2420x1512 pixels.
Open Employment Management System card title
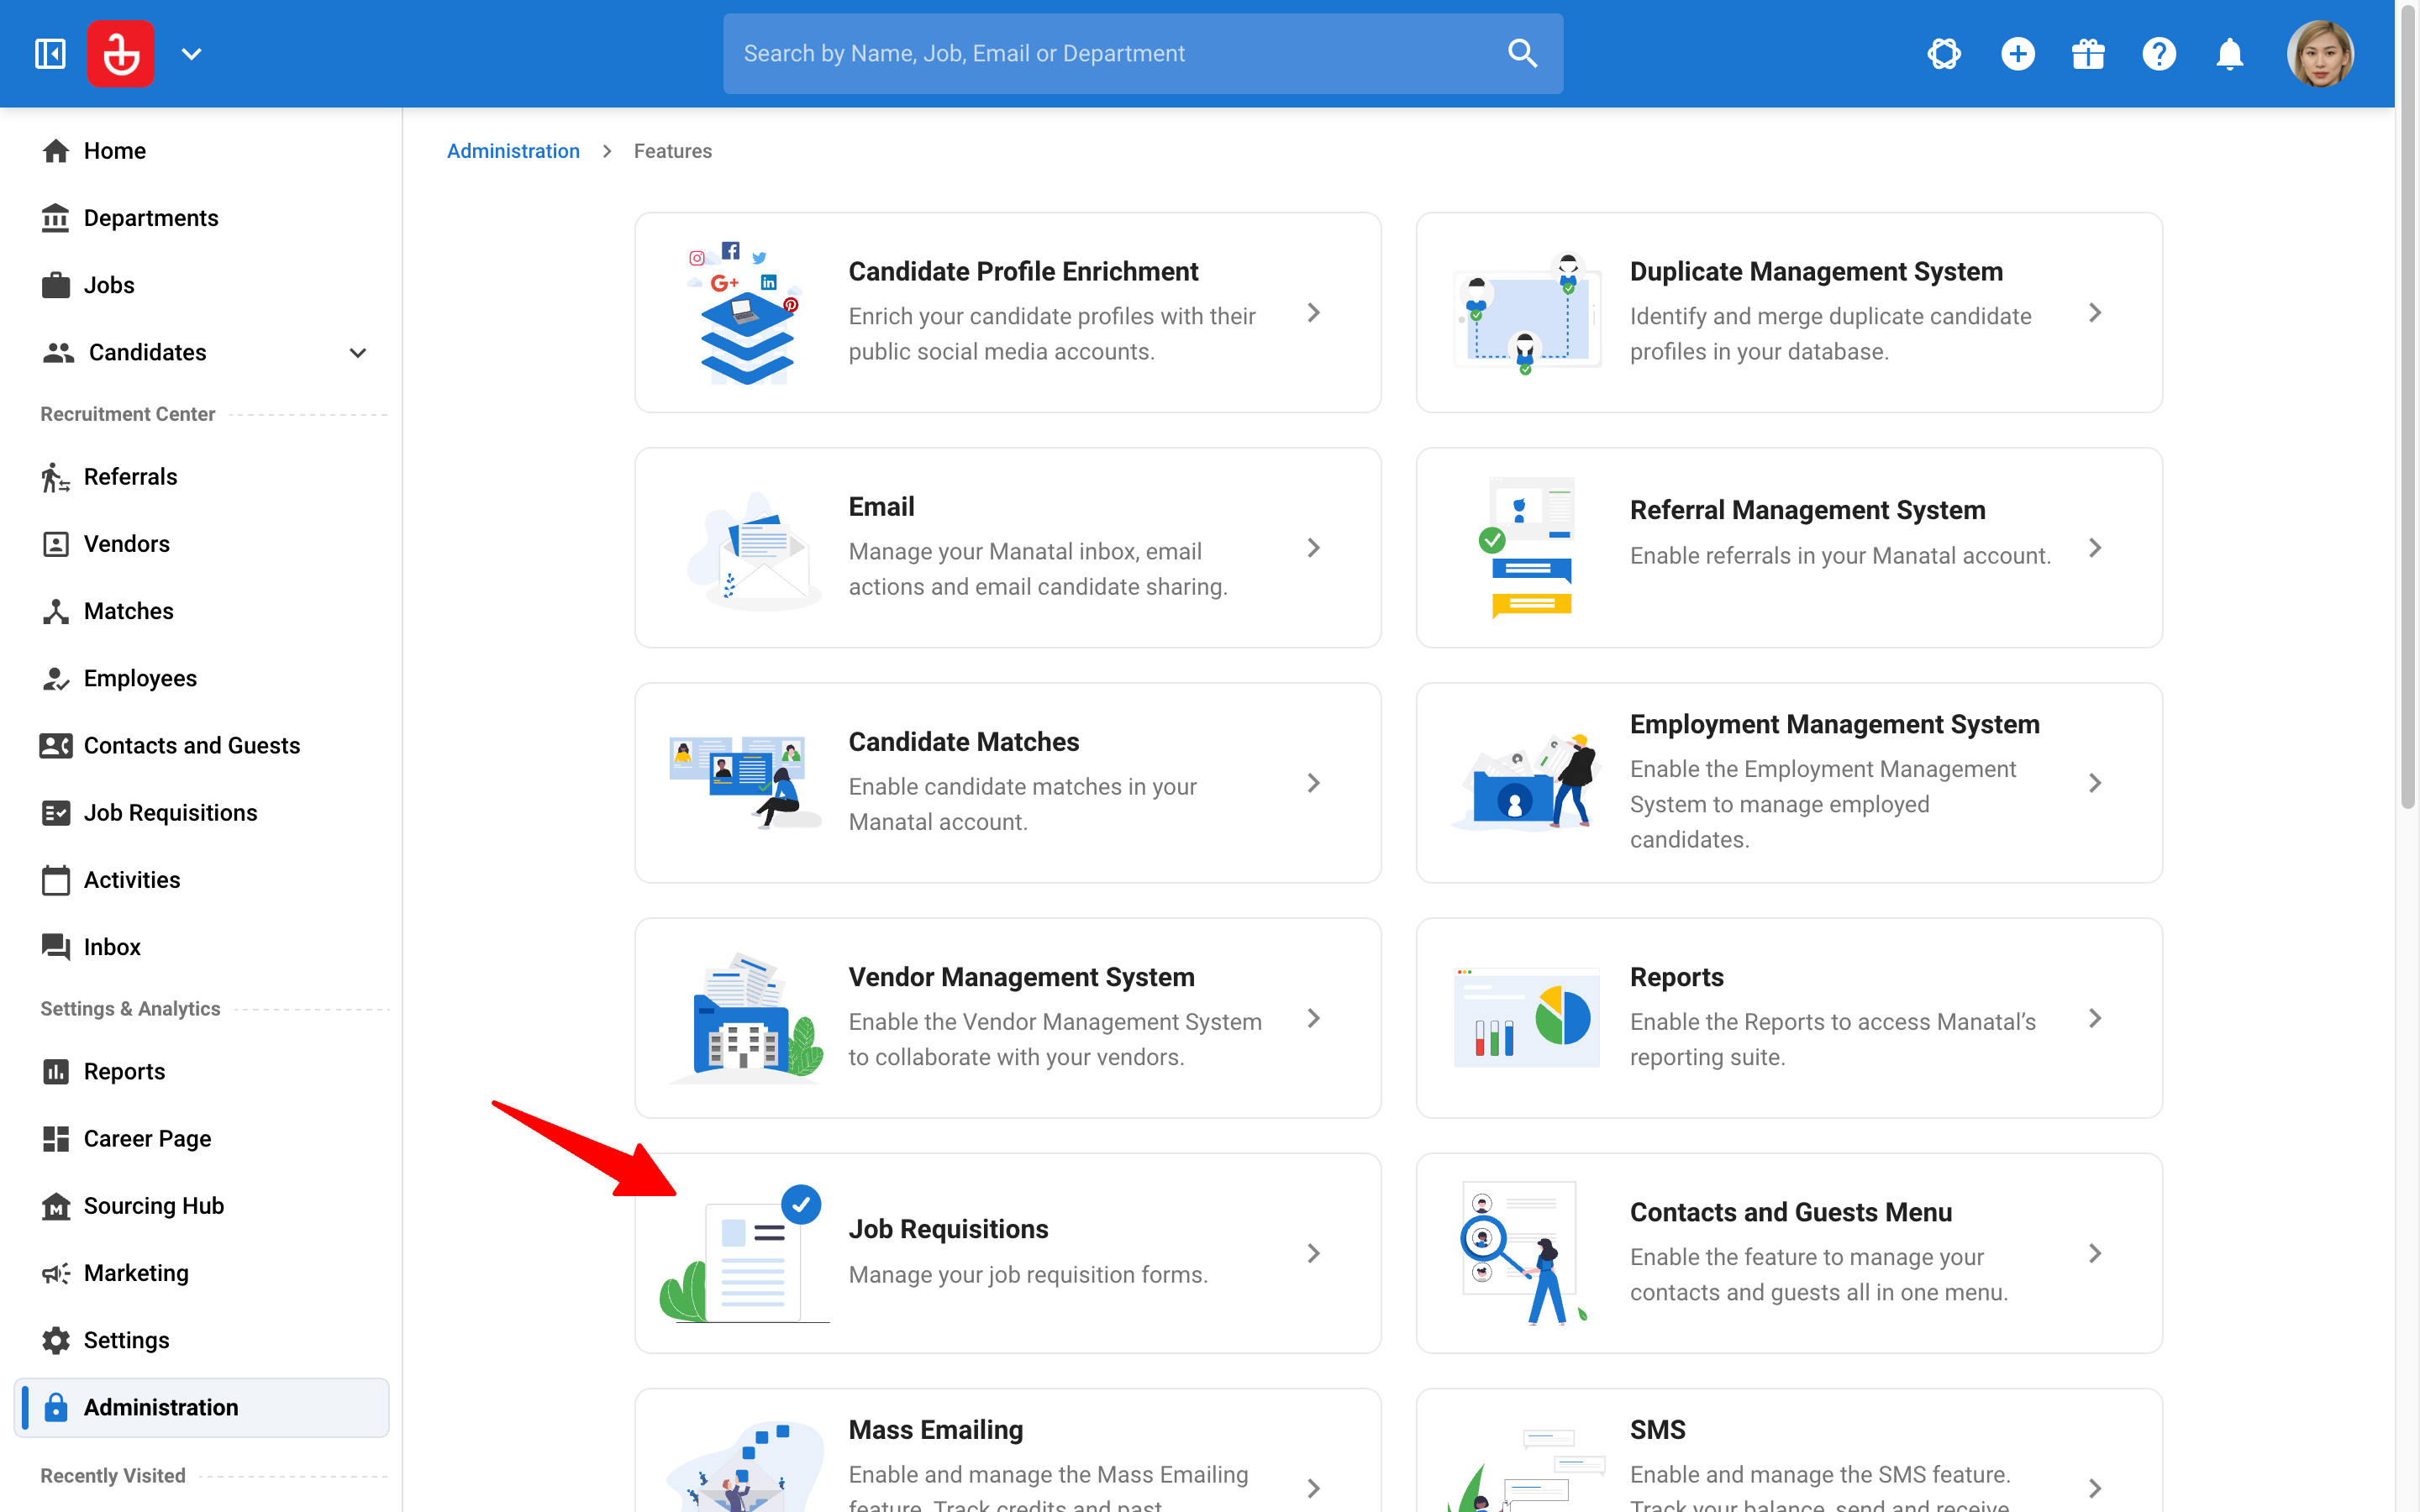1834,724
